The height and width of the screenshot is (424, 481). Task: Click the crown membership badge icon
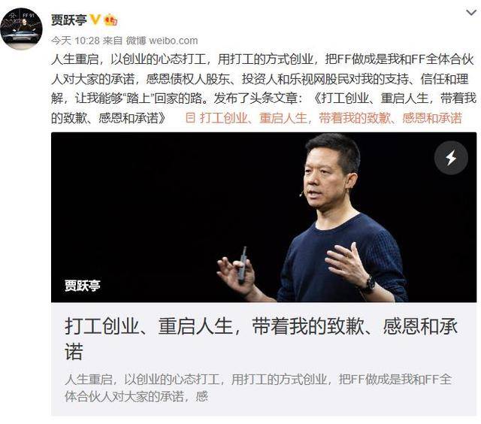point(110,20)
